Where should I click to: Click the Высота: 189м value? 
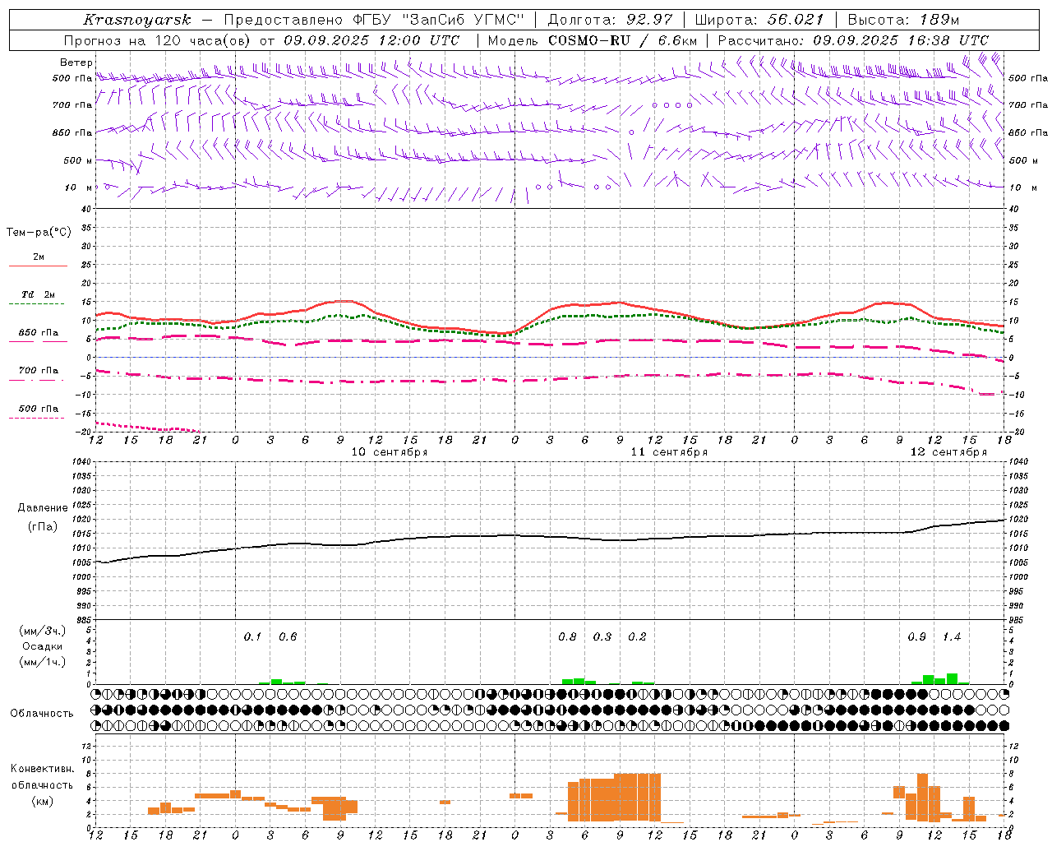click(x=903, y=20)
